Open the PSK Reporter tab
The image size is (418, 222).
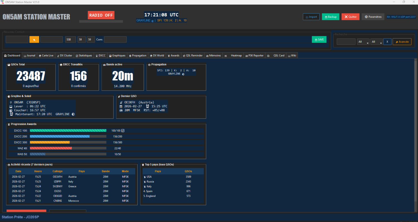tap(254, 55)
